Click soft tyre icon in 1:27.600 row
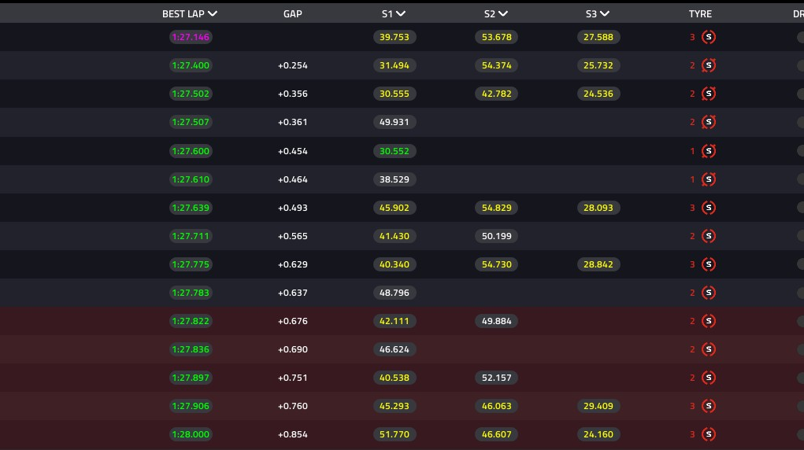The height and width of the screenshot is (450, 804). point(709,151)
